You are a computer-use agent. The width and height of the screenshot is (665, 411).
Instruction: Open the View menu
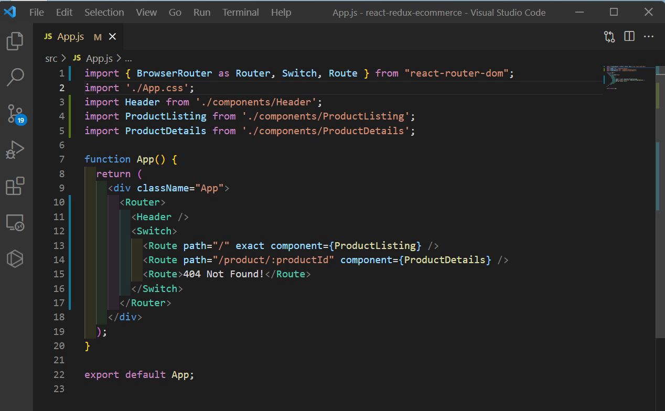click(x=146, y=12)
